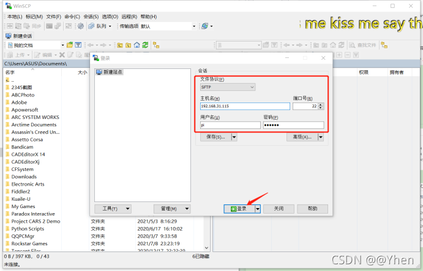Open the 帮助(H) menu
Image resolution: width=423 pixels, height=271 pixels.
pos(148,16)
